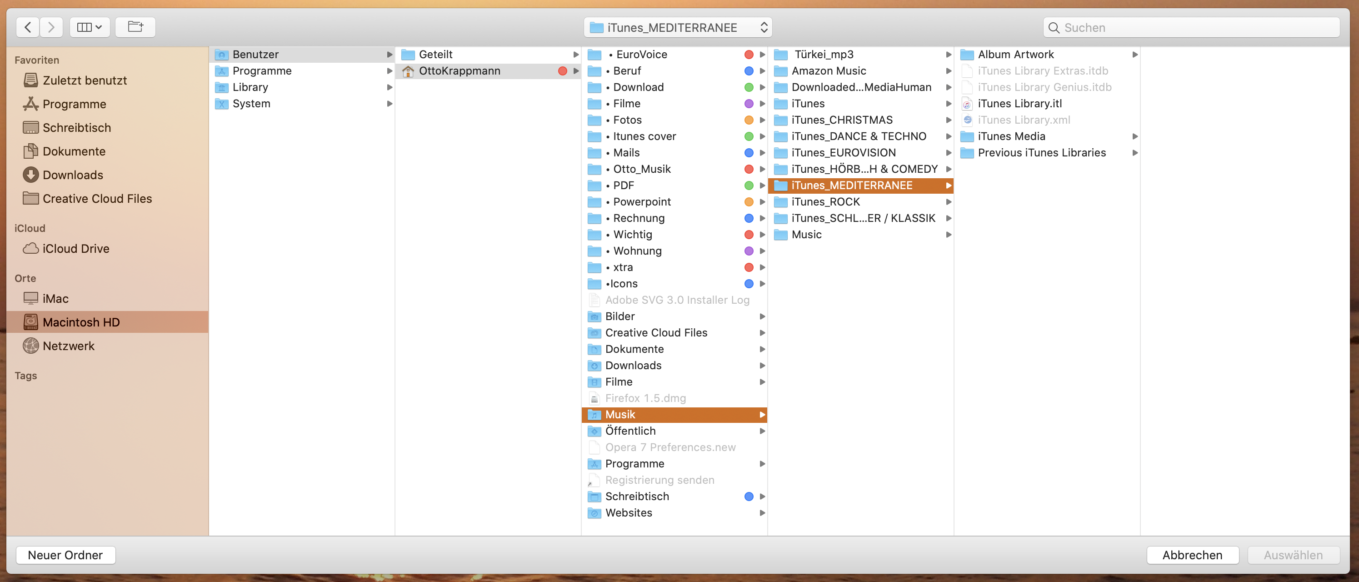Open sidebar Downloads favorite
The width and height of the screenshot is (1359, 582).
click(73, 175)
